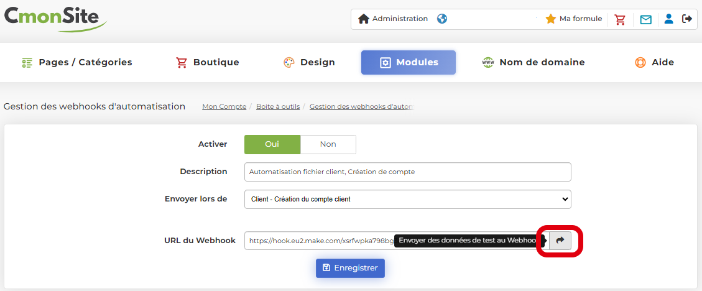Screen dimensions: 702x291
Task: Open the Boutique menu
Action: coord(208,62)
